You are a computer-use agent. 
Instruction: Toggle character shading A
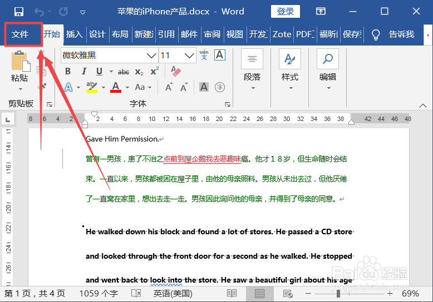[204, 87]
